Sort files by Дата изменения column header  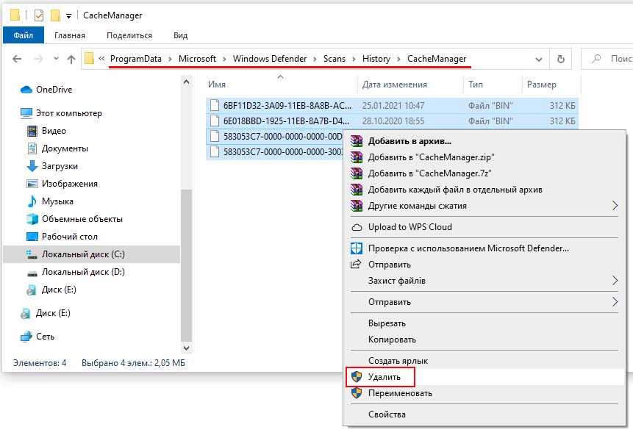click(395, 85)
